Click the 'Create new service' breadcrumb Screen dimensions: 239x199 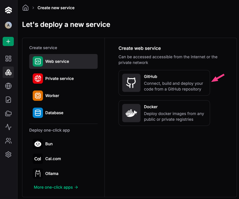tap(56, 8)
